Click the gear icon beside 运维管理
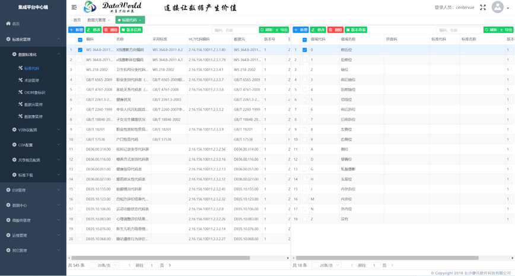 [8, 235]
